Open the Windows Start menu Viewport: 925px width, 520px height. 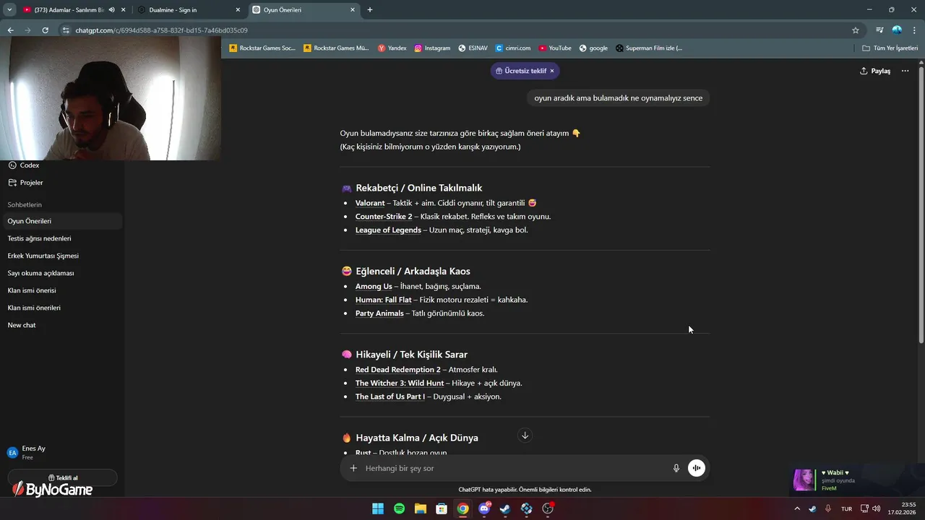coord(377,508)
